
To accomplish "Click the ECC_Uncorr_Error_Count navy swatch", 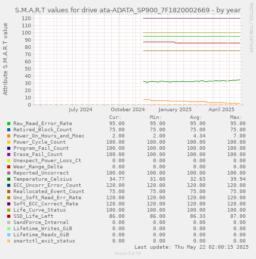I will 9,185.
